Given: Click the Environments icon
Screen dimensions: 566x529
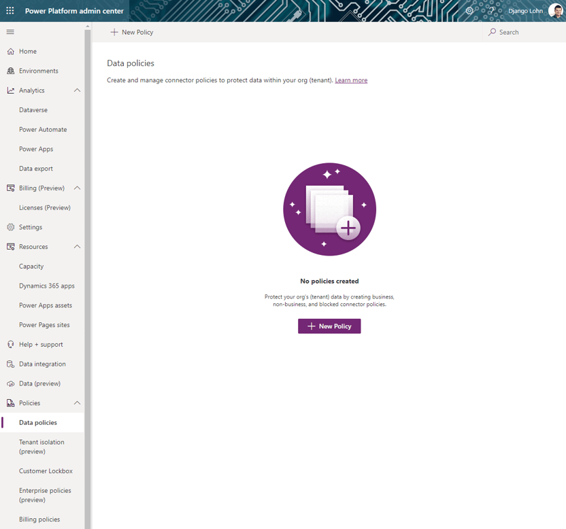Looking at the screenshot, I should tap(10, 71).
